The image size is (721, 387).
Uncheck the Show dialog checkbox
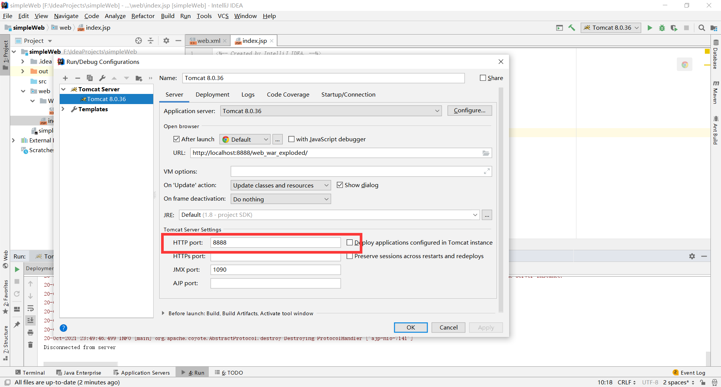point(340,185)
